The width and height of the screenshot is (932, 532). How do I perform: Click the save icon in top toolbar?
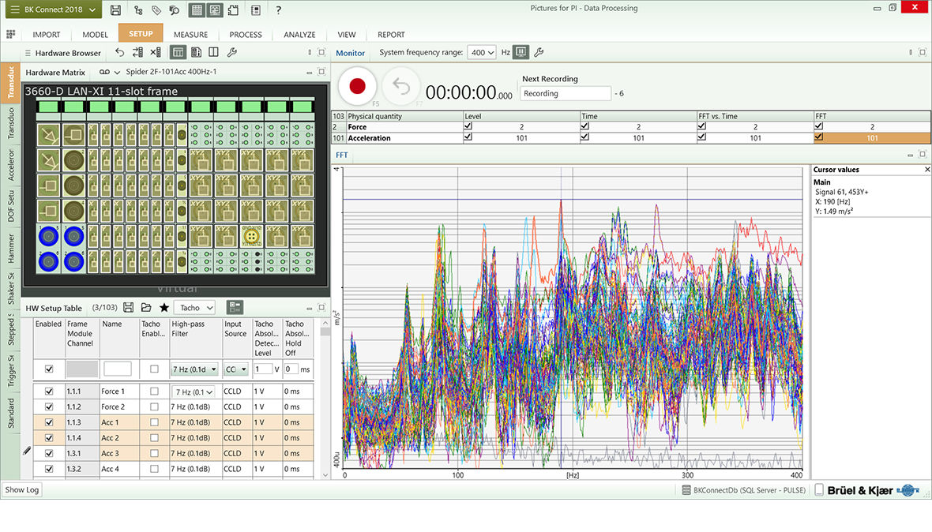coord(116,9)
